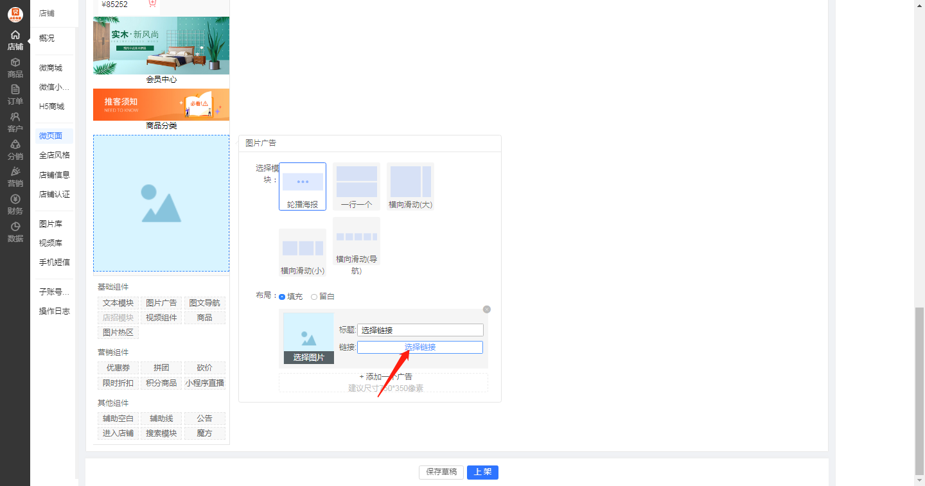This screenshot has width=925, height=486.
Task: Open the 客户 (Customers) sidebar icon
Action: (x=15, y=122)
